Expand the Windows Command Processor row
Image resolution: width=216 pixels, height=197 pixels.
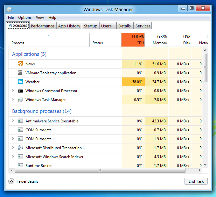click(13, 91)
